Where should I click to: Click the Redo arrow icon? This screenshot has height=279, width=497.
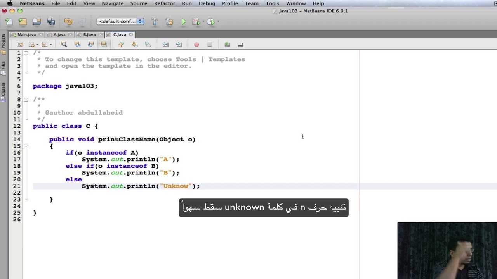(x=82, y=22)
